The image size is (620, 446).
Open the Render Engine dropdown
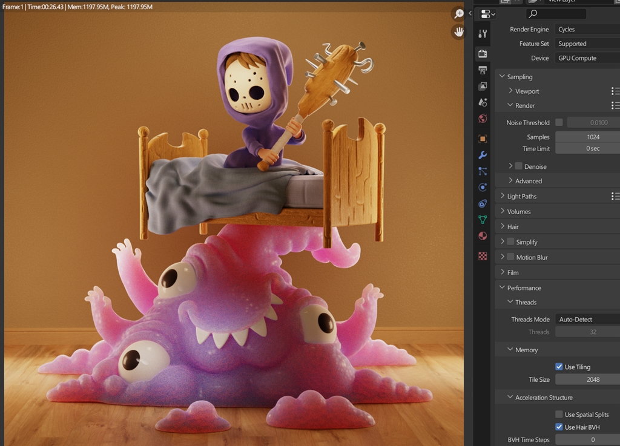point(586,29)
